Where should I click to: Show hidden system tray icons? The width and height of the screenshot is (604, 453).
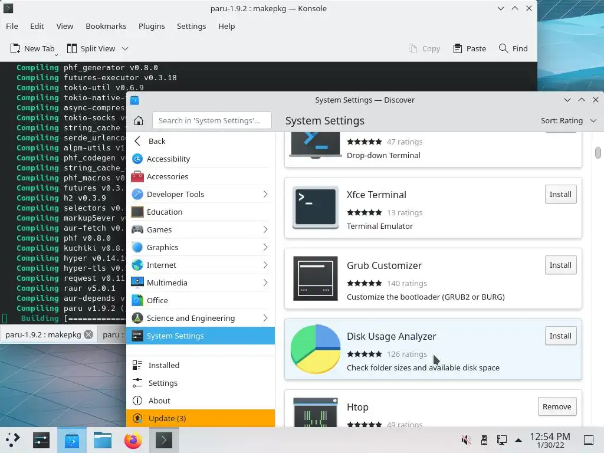pos(518,440)
